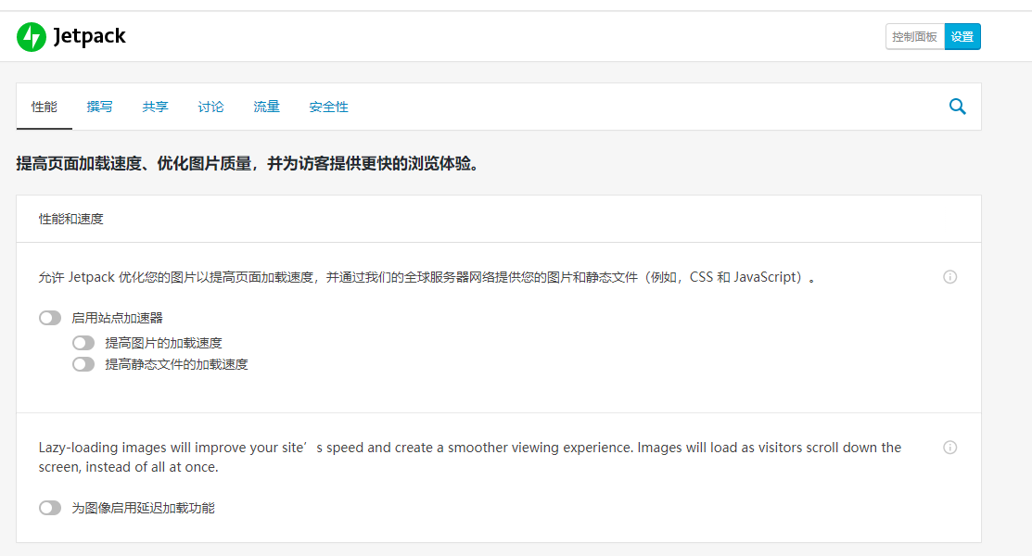The width and height of the screenshot is (1032, 556).
Task: Open the 共享 tab
Action: click(156, 107)
